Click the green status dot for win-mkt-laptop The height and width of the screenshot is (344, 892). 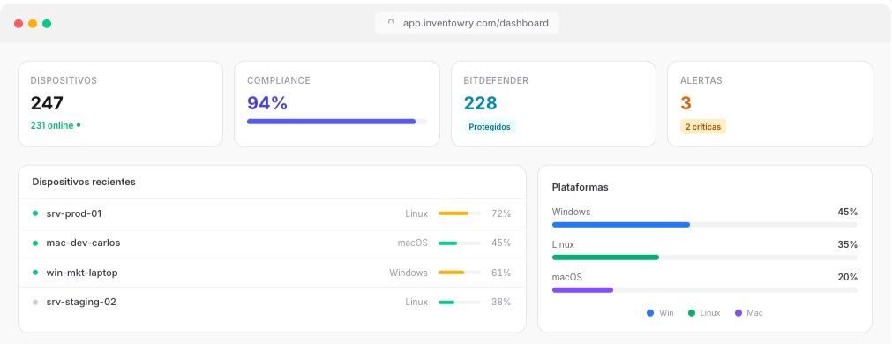[35, 273]
